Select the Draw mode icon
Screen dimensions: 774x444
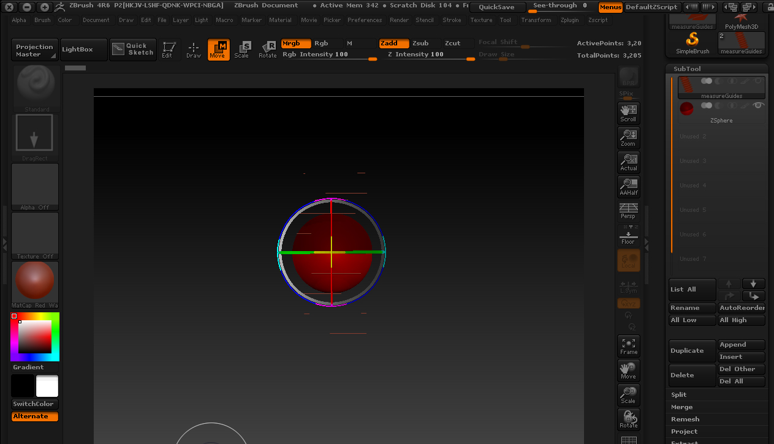pos(194,50)
